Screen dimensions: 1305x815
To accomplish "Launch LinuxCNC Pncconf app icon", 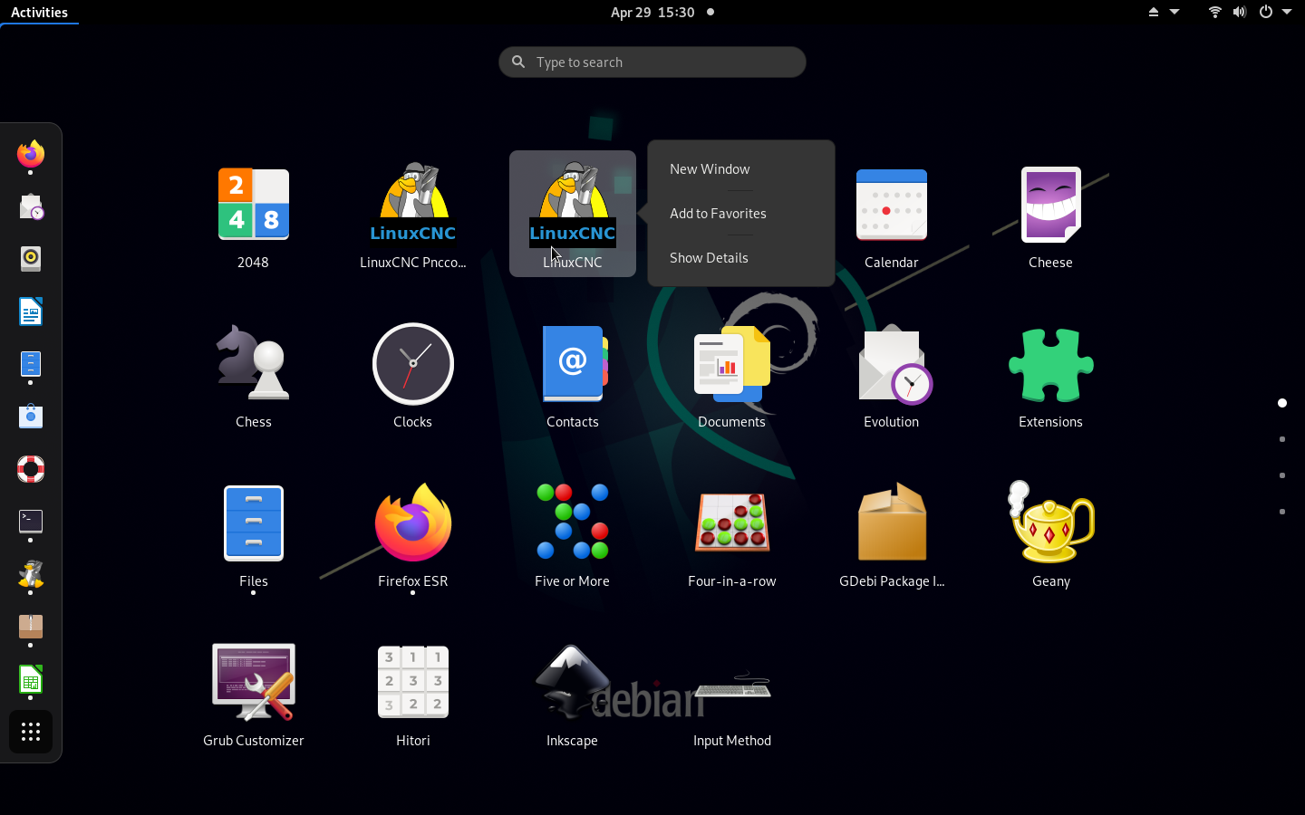I will (413, 205).
